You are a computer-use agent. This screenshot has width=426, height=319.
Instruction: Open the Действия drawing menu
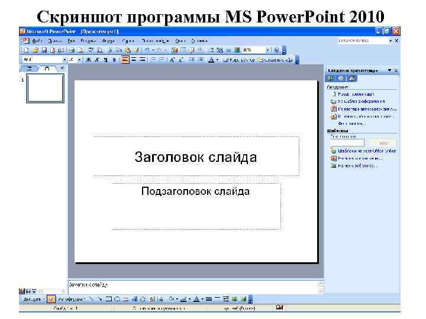[x=33, y=299]
